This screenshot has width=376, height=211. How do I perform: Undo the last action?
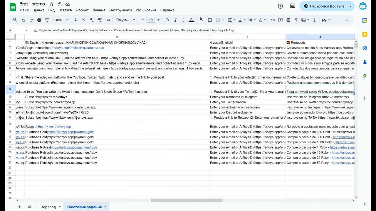23,20
